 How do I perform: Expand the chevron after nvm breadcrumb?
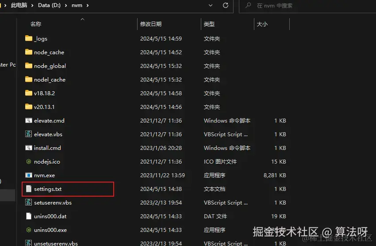coord(88,5)
